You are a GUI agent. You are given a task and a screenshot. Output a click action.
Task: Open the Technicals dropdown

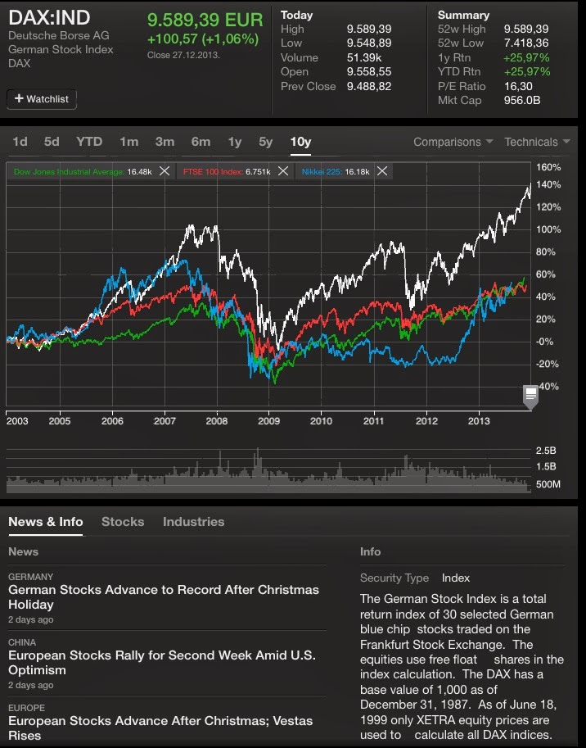[x=537, y=142]
